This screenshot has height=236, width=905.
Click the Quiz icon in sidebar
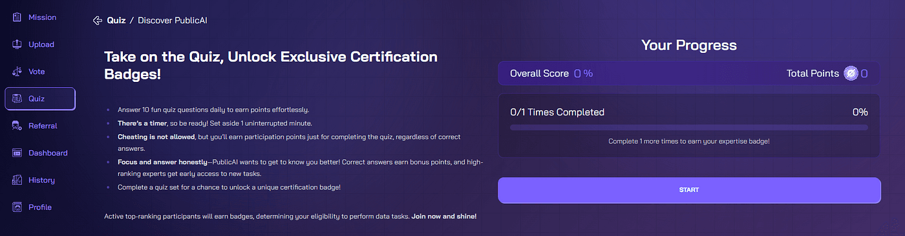tap(17, 99)
